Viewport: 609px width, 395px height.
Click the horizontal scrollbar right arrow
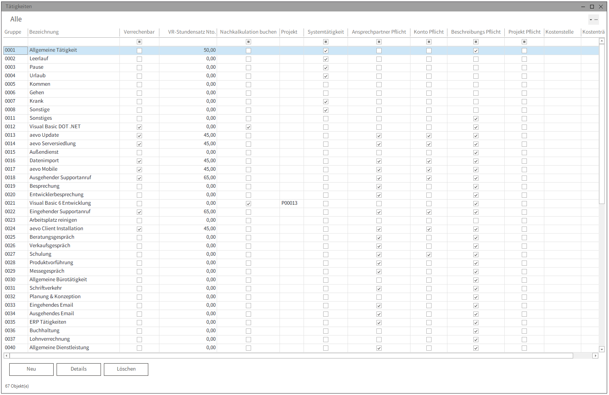[595, 355]
